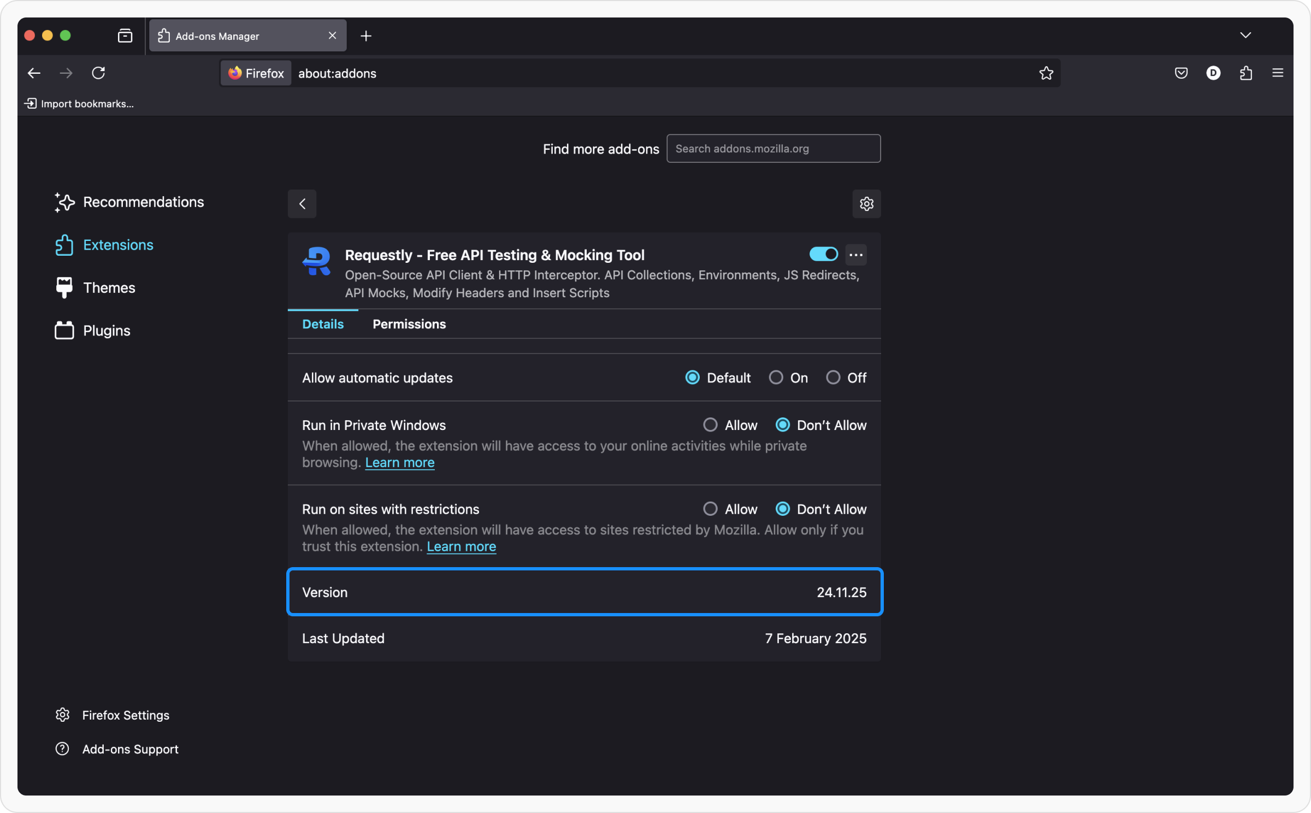Screen dimensions: 1311x813
Task: Set automatic updates to Off
Action: pos(833,378)
